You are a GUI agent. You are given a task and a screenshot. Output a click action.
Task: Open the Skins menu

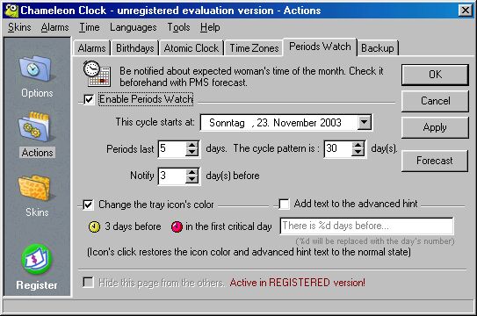point(19,27)
